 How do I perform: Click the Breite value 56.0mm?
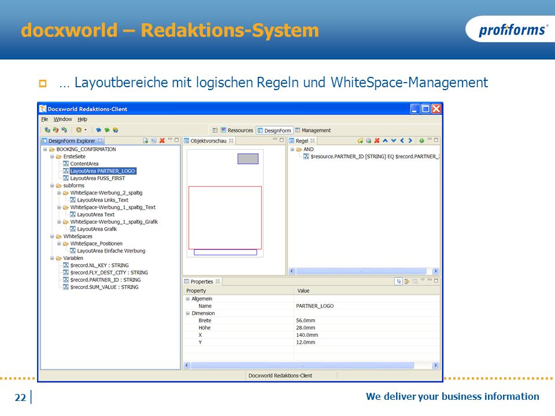tap(305, 321)
